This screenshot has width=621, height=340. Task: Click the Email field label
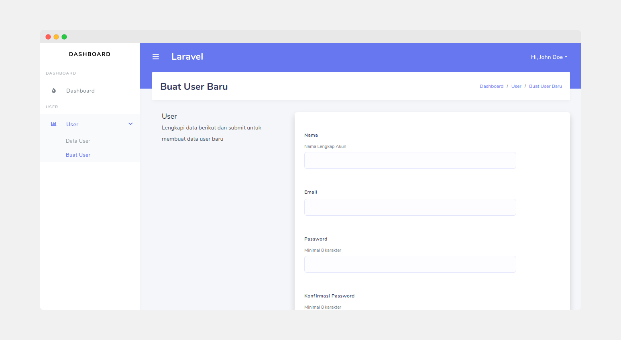(x=311, y=192)
